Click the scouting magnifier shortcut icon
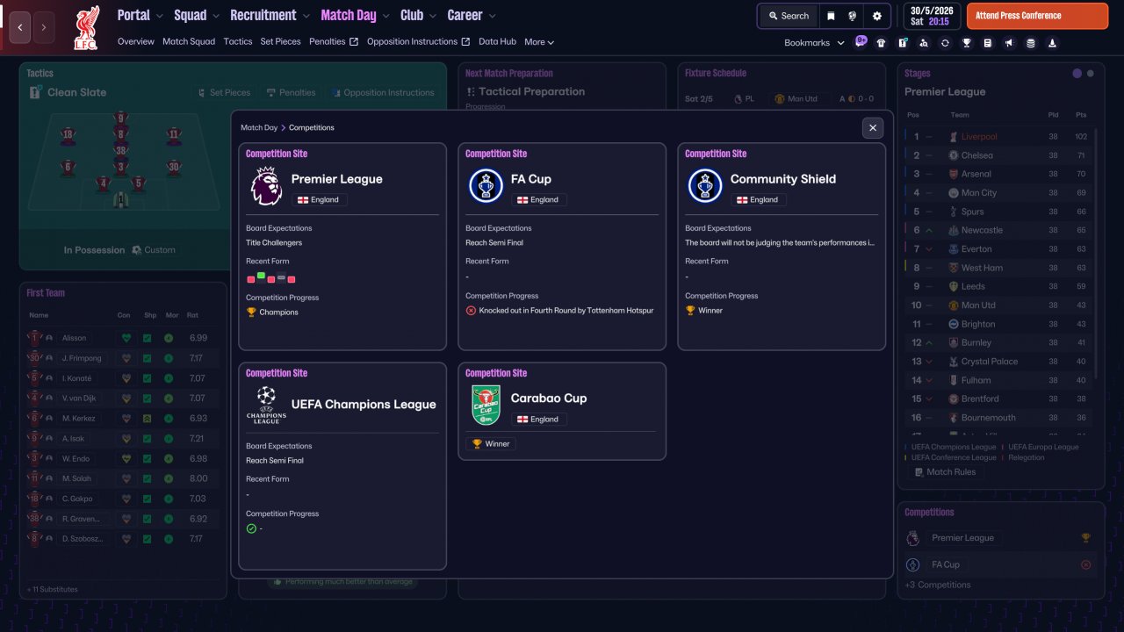The image size is (1124, 632). [923, 43]
